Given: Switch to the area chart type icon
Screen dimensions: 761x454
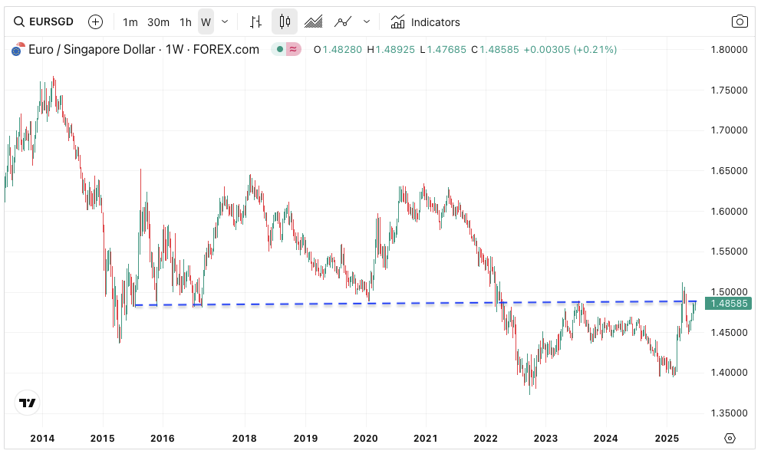Looking at the screenshot, I should click(313, 21).
